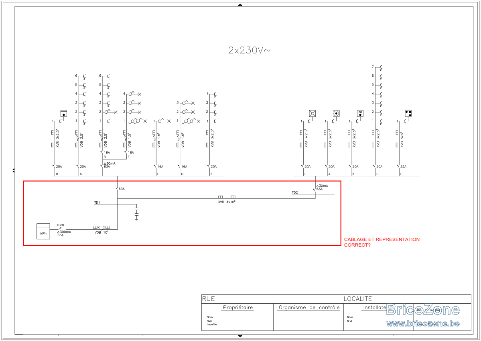
Task: Select the crossed-square appliance symbol on circuit I
Action: (312, 113)
